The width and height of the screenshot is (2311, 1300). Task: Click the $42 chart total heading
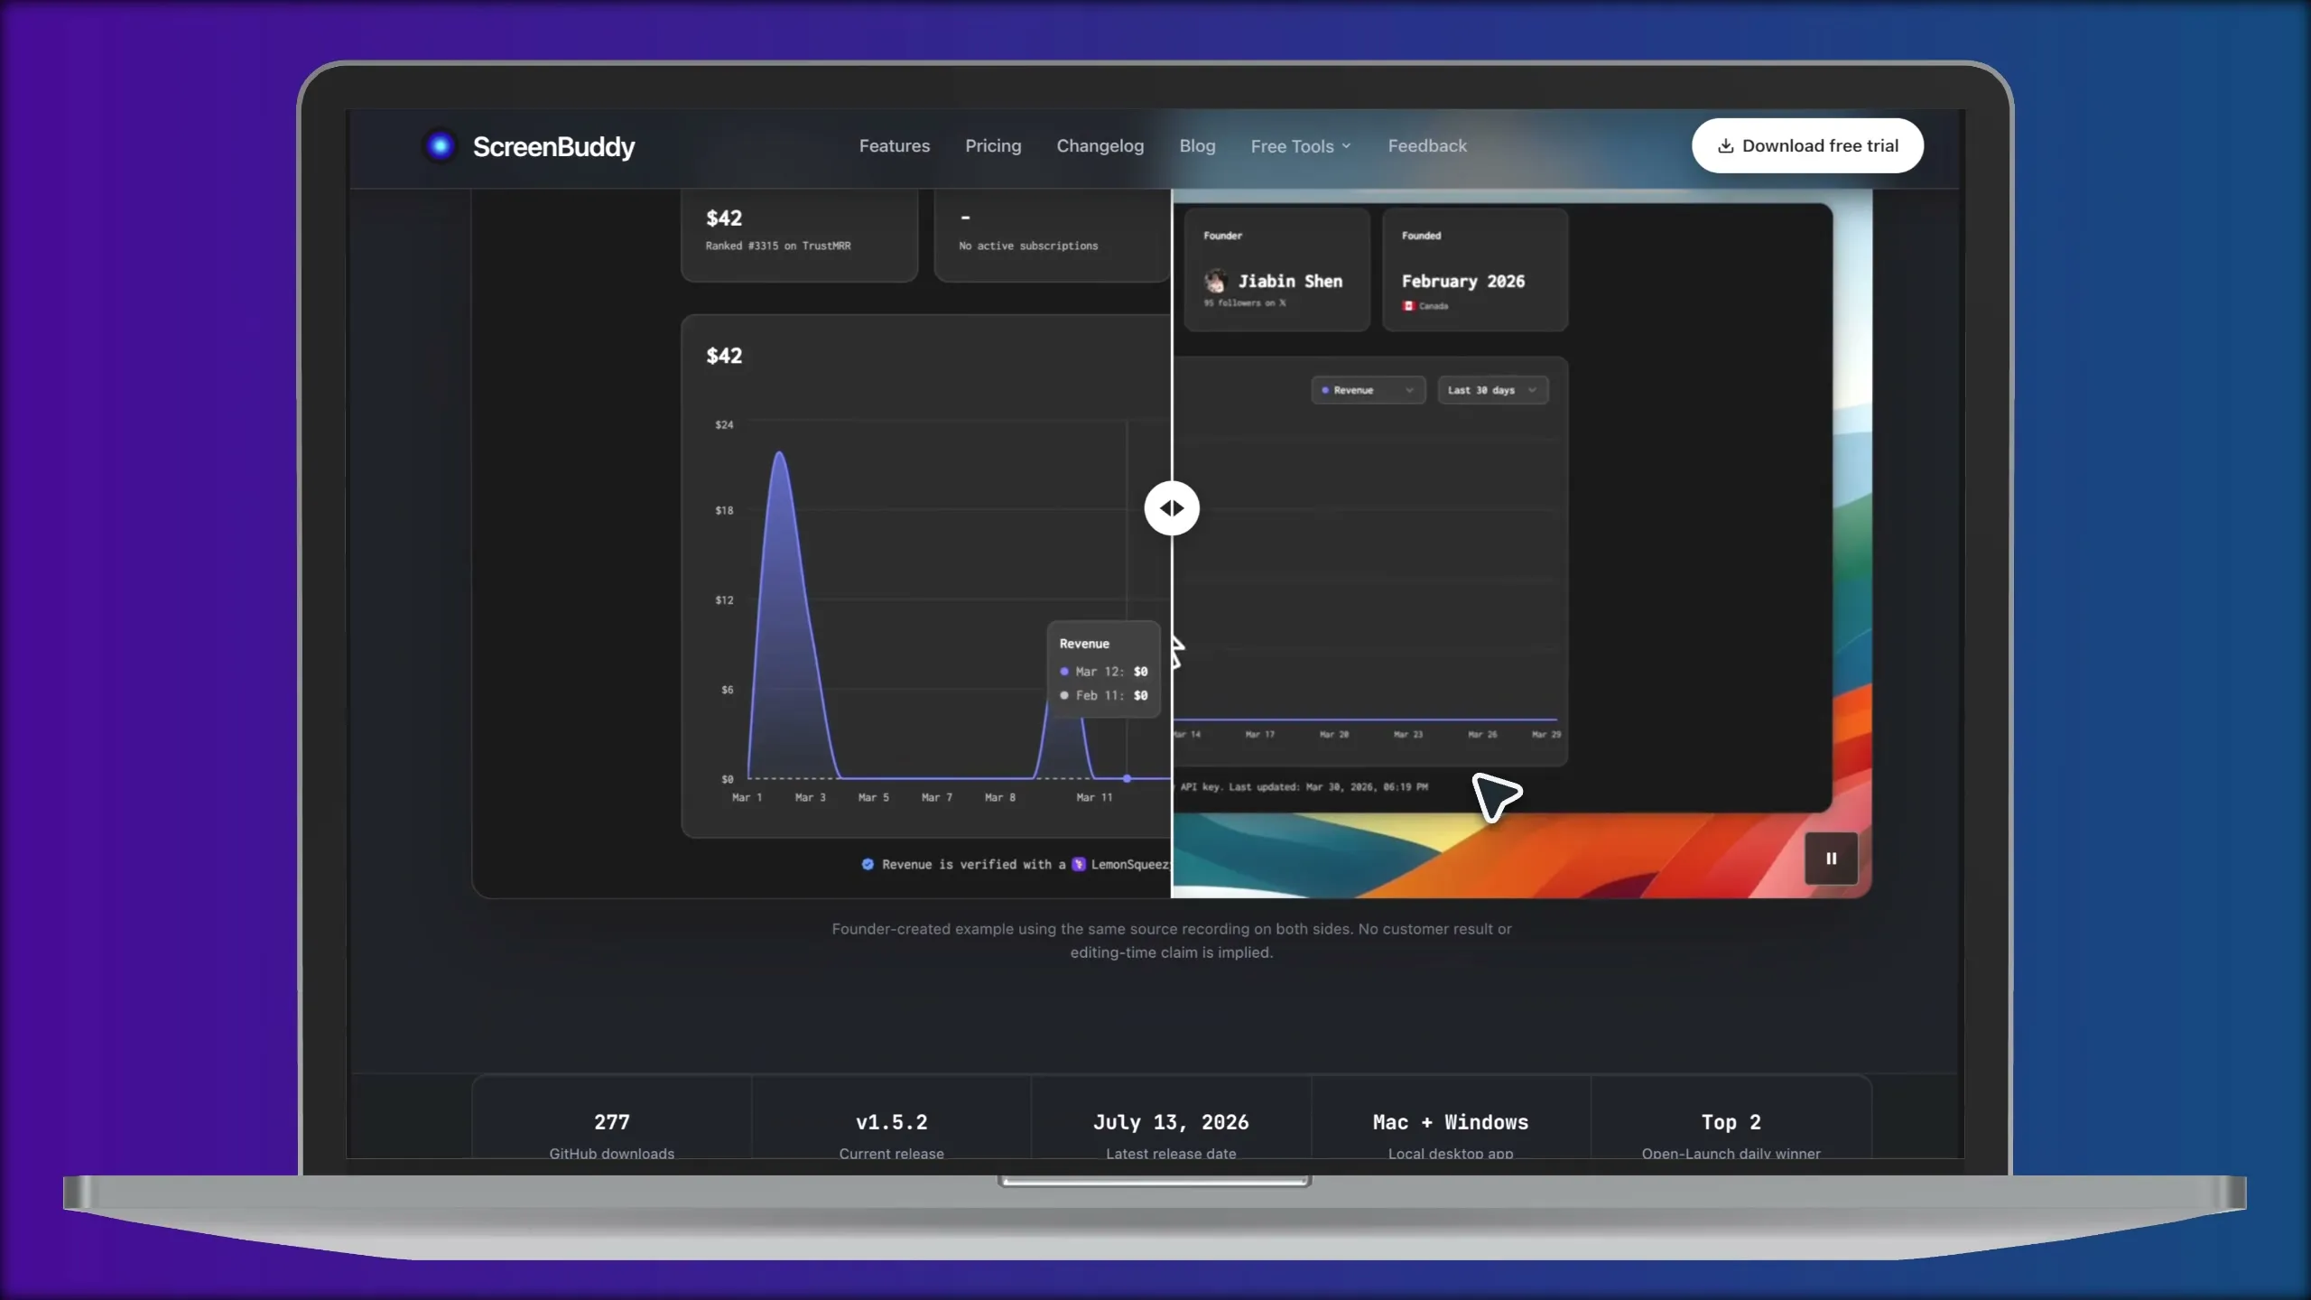(x=724, y=356)
